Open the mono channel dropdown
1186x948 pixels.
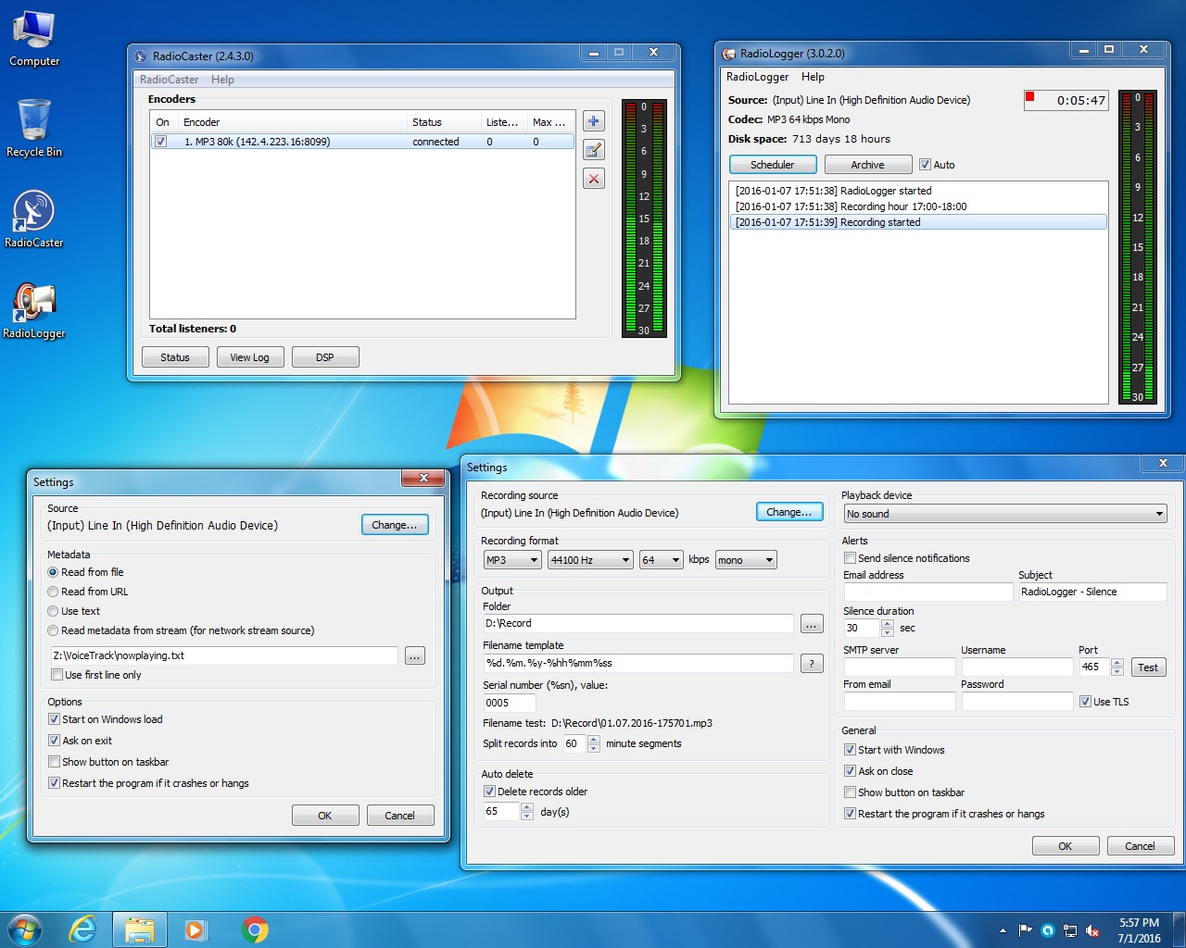[x=746, y=560]
